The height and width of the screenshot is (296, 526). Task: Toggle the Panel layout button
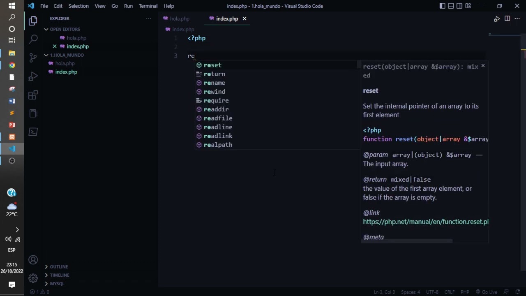click(451, 6)
